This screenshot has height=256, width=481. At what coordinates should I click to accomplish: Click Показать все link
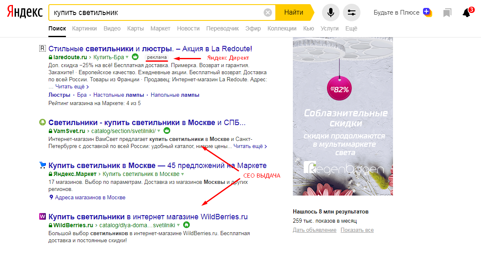click(357, 230)
